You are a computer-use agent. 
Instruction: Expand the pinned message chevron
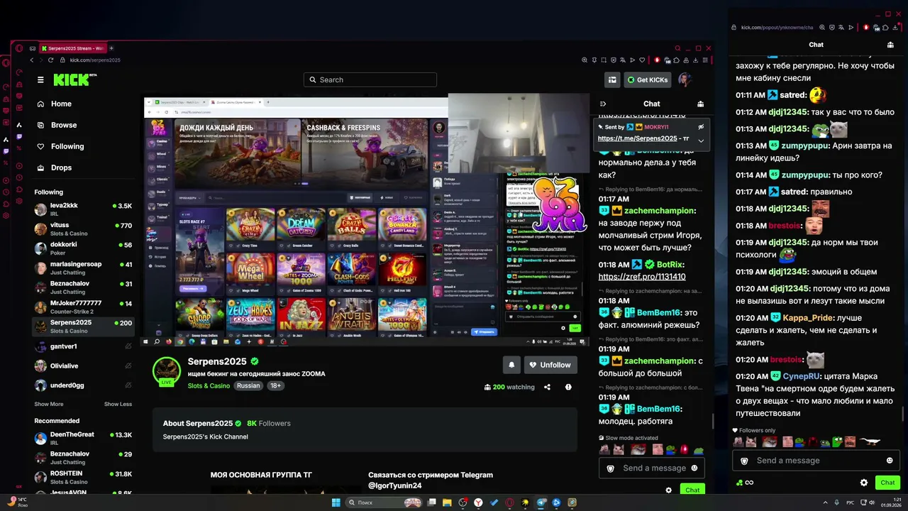pos(701,141)
